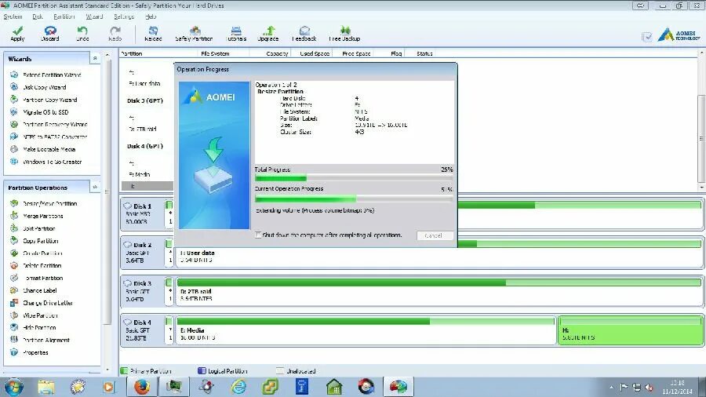
Task: Enable shut down after completing operations checkbox
Action: click(258, 235)
